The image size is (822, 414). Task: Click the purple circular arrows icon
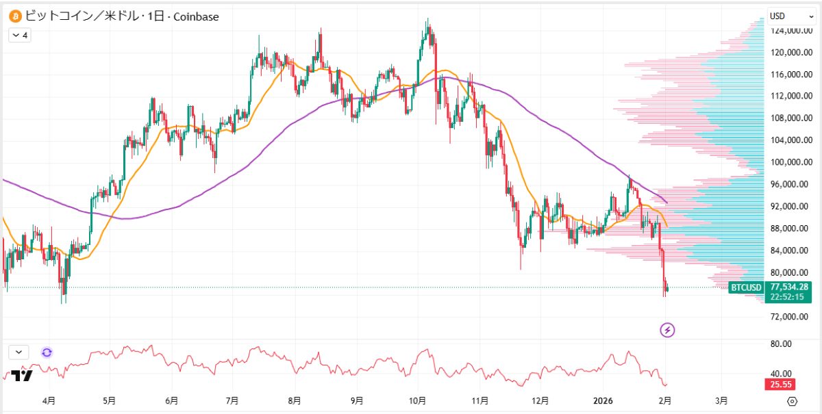(47, 352)
